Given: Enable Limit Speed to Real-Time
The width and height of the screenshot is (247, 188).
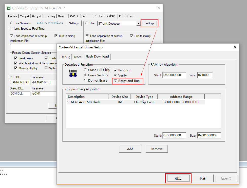Looking at the screenshot, I should pos(11,28).
